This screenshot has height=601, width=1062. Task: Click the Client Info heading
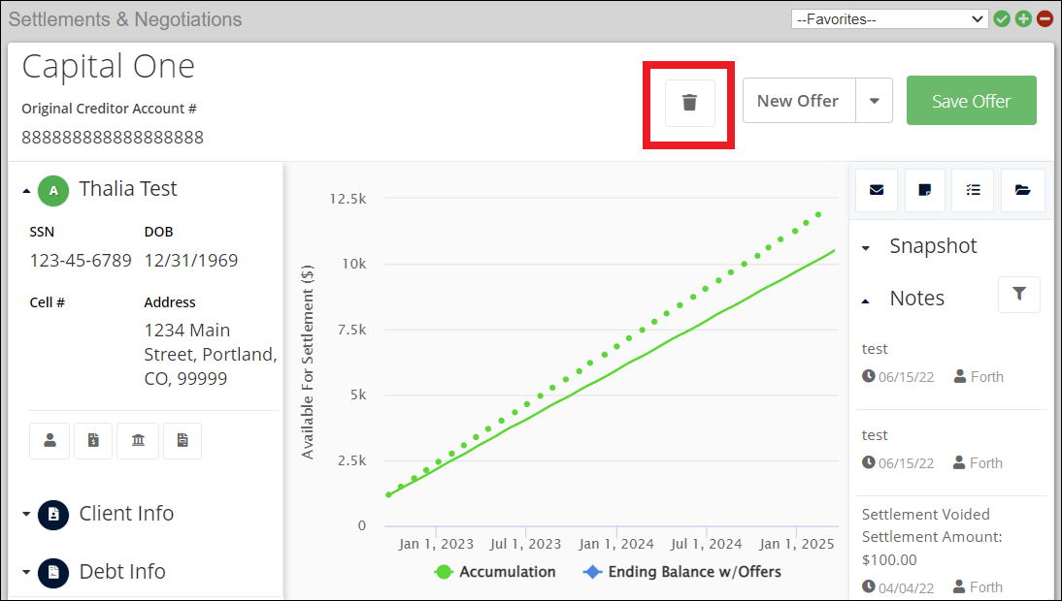tap(126, 514)
